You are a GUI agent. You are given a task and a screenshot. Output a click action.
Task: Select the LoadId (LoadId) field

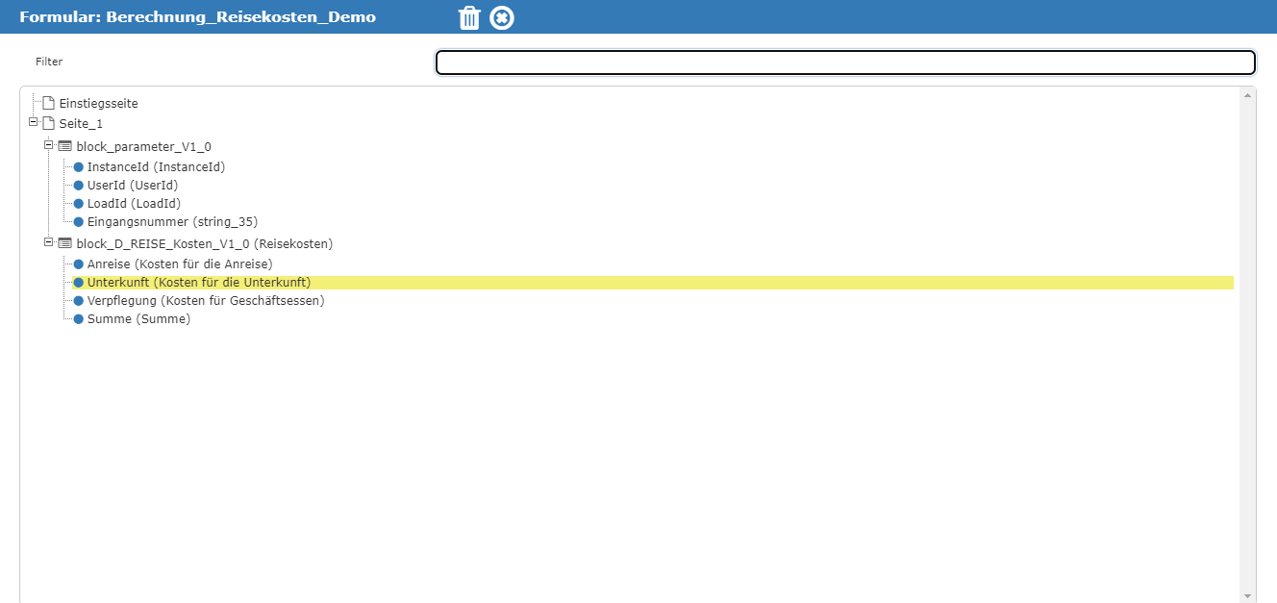tap(134, 203)
